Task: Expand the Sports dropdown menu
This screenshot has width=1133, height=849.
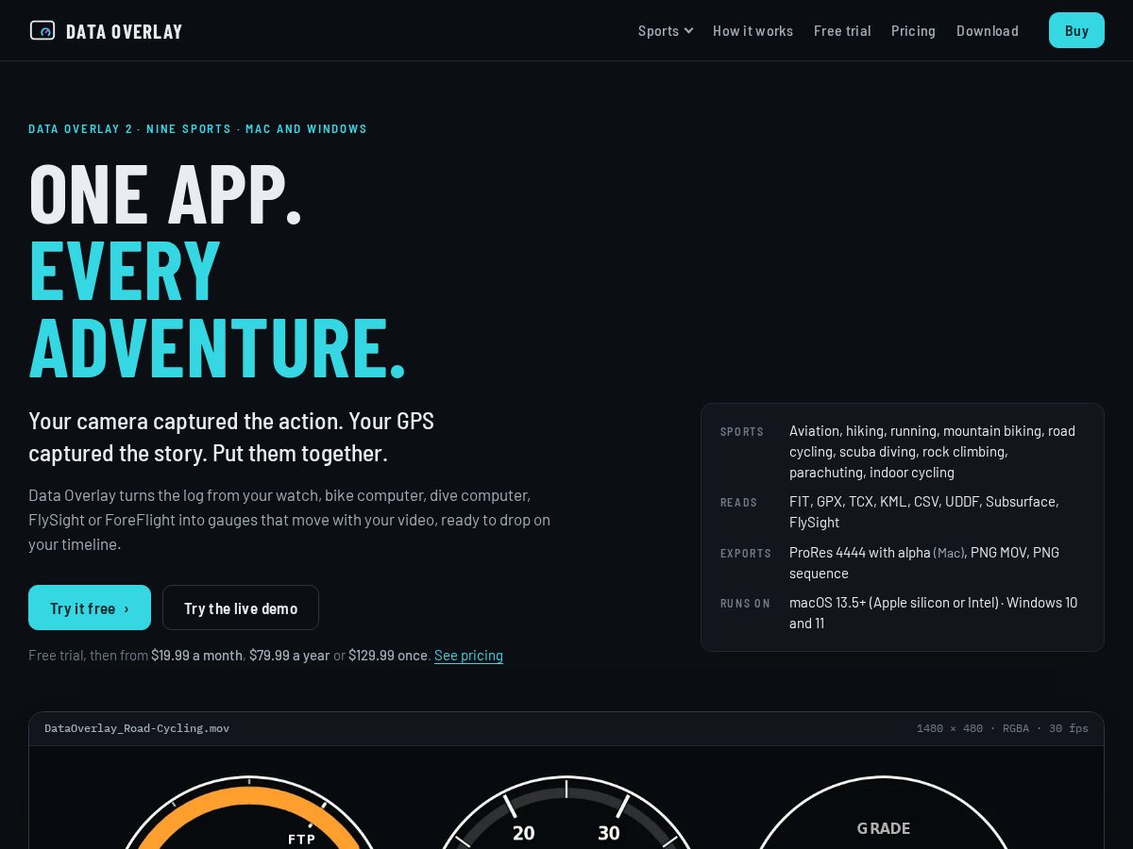Action: (666, 30)
